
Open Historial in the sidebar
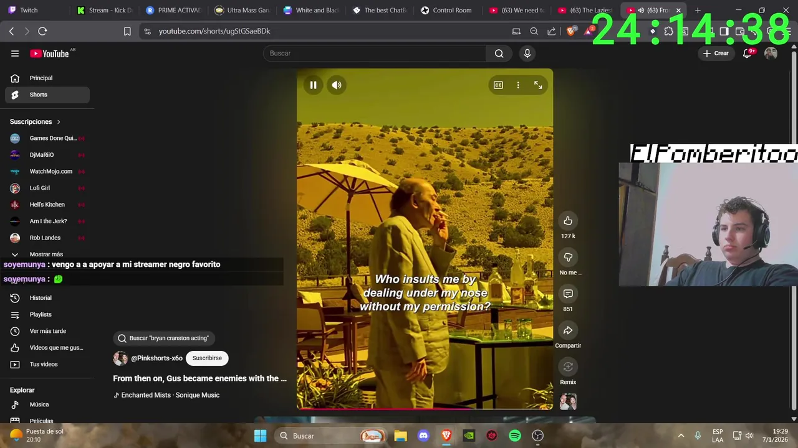coord(47,298)
